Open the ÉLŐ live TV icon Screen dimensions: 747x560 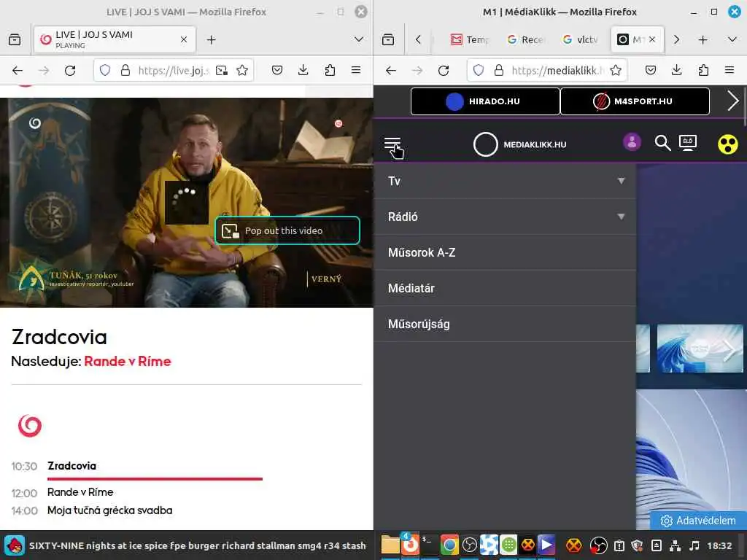pos(688,142)
